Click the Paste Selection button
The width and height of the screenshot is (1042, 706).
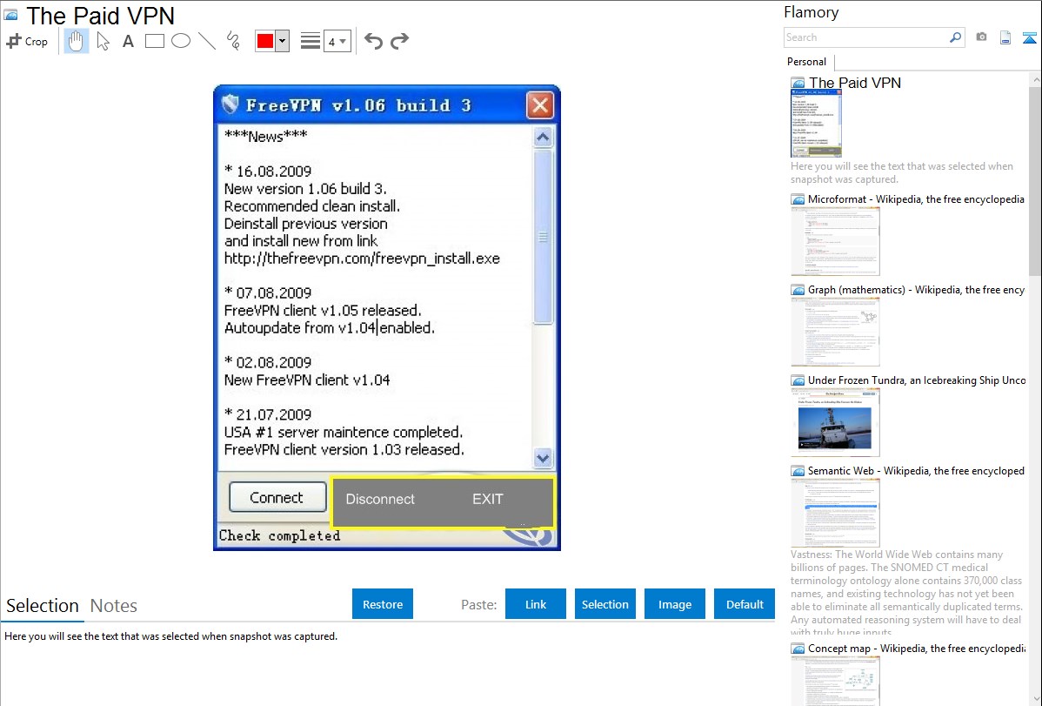pyautogui.click(x=604, y=604)
